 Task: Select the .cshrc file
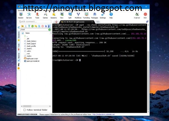coord(29,51)
